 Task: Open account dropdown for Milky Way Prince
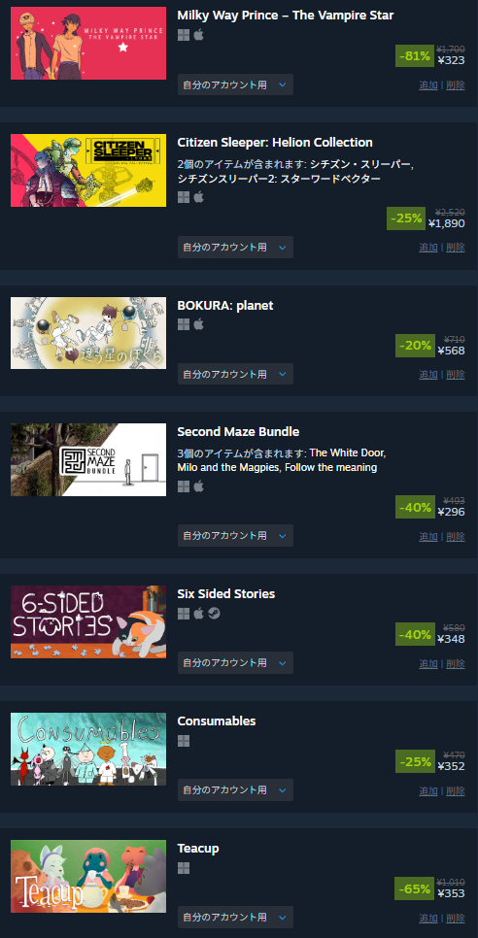coord(235,84)
